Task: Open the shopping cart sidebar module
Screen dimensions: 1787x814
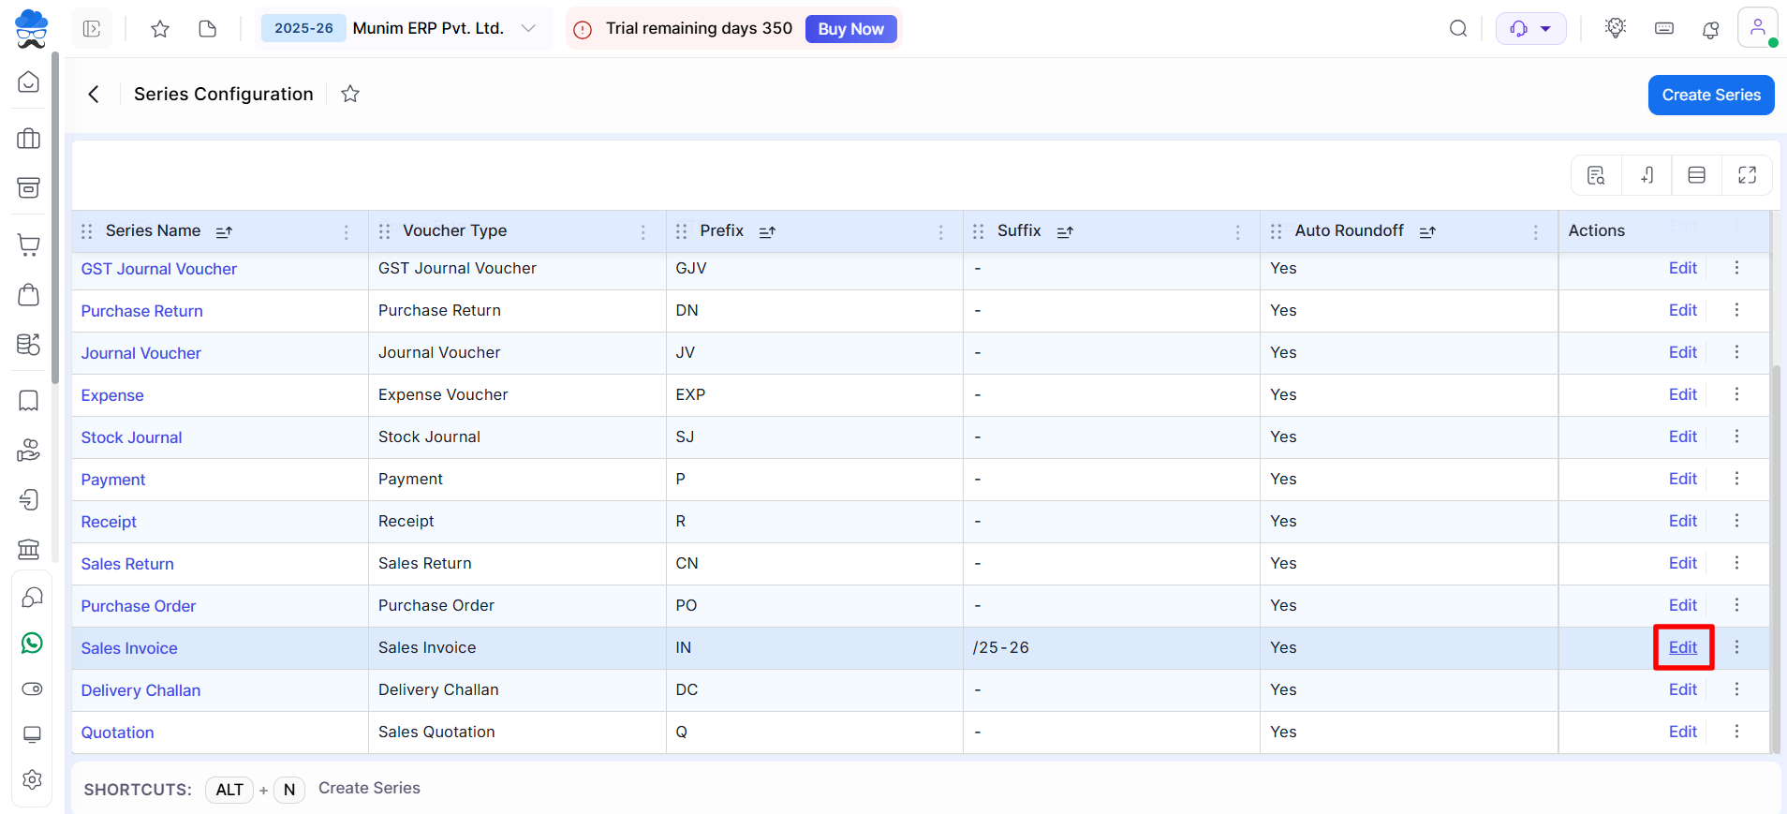Action: pos(29,245)
